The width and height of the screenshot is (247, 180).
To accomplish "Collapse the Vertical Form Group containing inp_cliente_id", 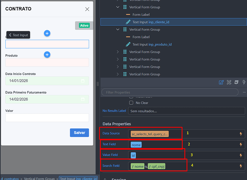I will point(118,7).
